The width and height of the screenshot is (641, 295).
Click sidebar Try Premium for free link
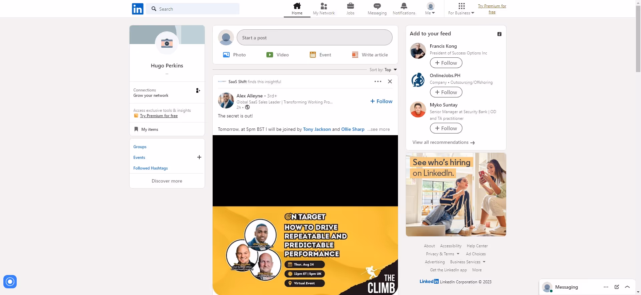coord(159,116)
